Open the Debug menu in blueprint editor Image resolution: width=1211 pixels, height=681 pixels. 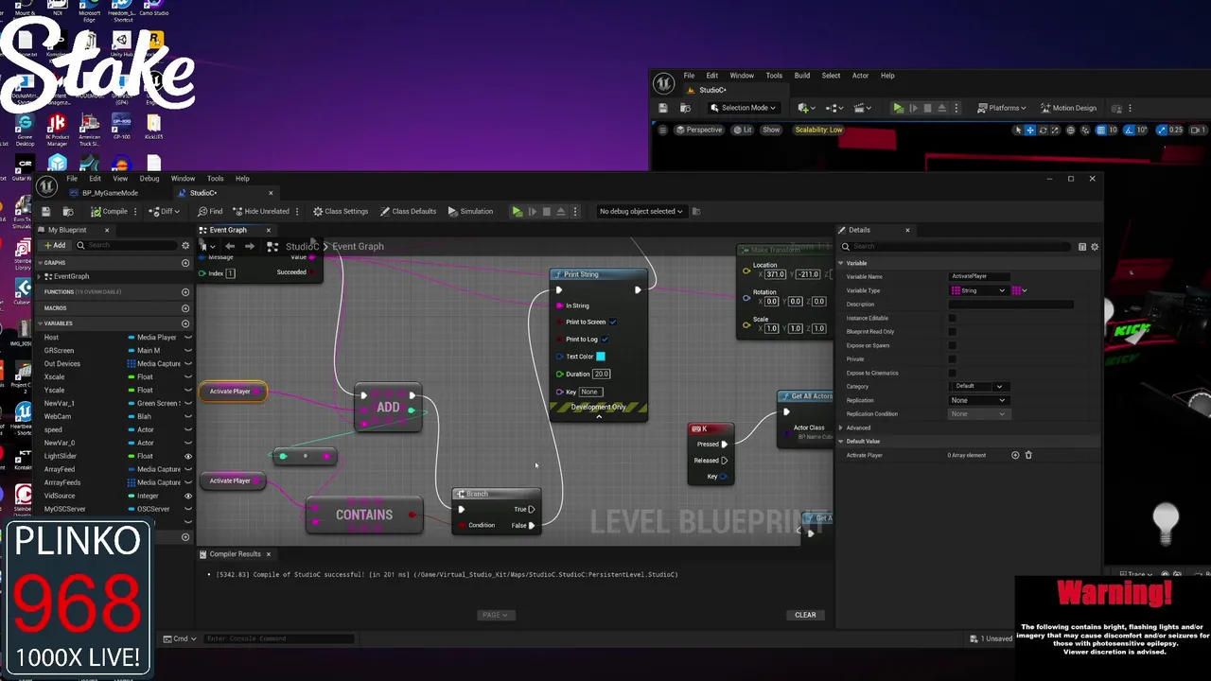click(149, 178)
